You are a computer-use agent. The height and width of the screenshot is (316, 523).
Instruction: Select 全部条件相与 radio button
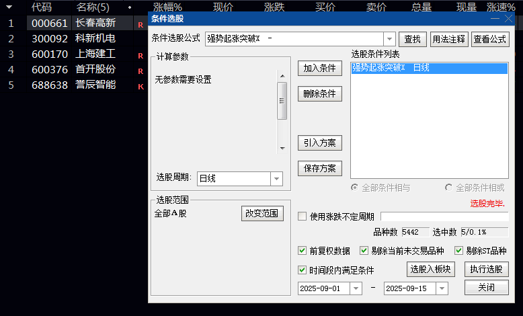(x=354, y=188)
